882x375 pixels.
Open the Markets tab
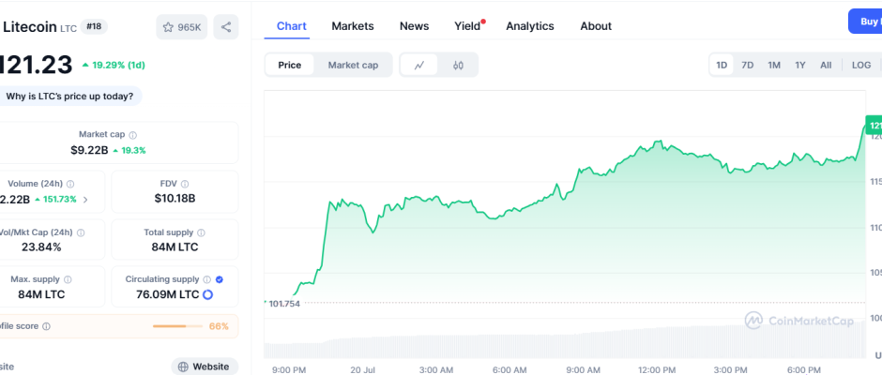point(352,26)
